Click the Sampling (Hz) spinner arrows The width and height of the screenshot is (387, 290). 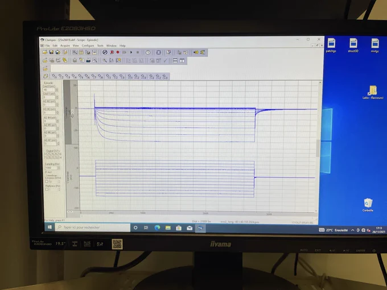click(x=59, y=168)
